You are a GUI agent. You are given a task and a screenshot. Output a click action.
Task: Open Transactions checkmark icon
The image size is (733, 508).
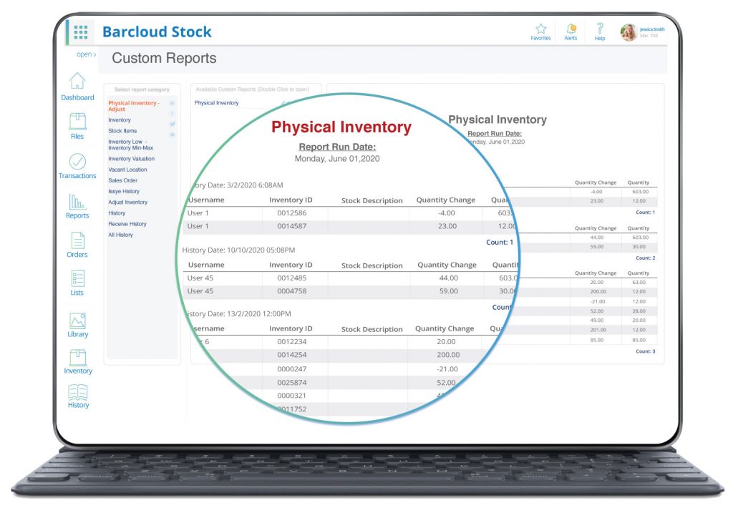[77, 161]
